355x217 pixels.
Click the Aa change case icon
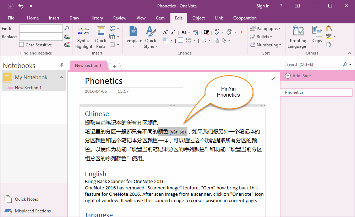(x=184, y=32)
